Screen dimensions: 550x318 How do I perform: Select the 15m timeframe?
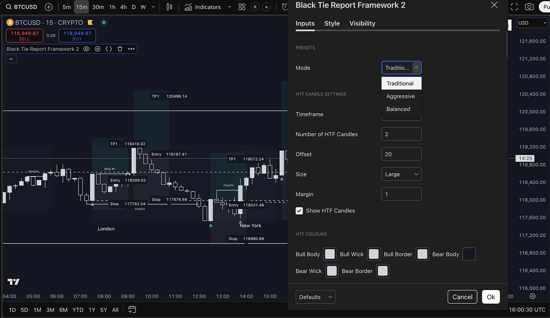click(x=82, y=7)
